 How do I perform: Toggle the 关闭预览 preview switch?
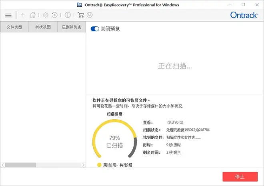95,29
